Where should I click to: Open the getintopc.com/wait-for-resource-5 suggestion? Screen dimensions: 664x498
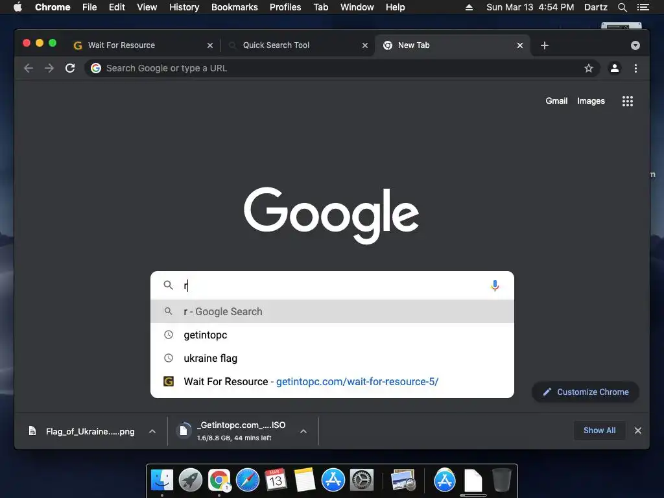(332, 381)
